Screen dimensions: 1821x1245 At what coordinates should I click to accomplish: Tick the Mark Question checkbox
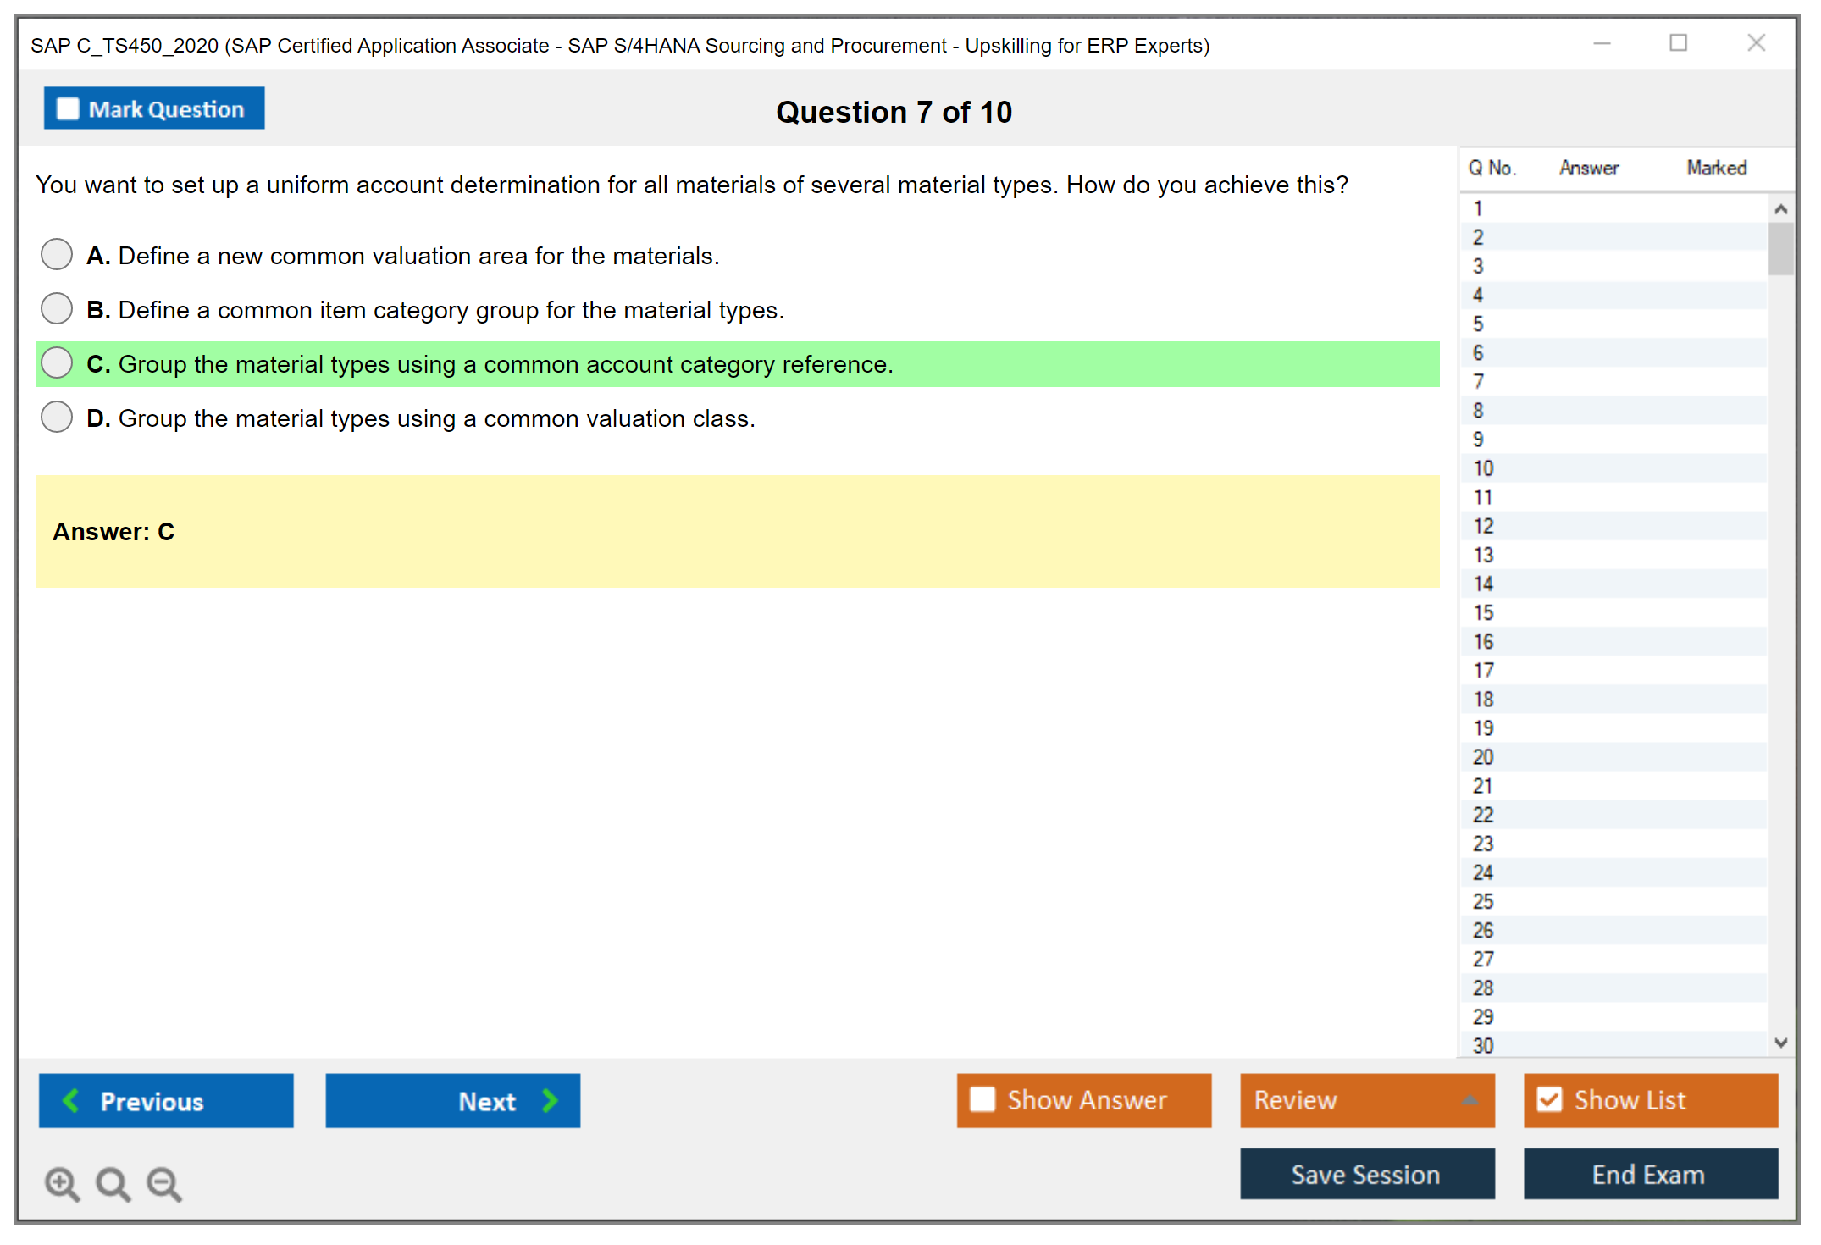pyautogui.click(x=68, y=108)
